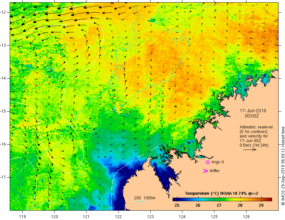This screenshot has height=220, width=285.
Task: Click latitude axis label -14
Action: pyautogui.click(x=3, y=78)
